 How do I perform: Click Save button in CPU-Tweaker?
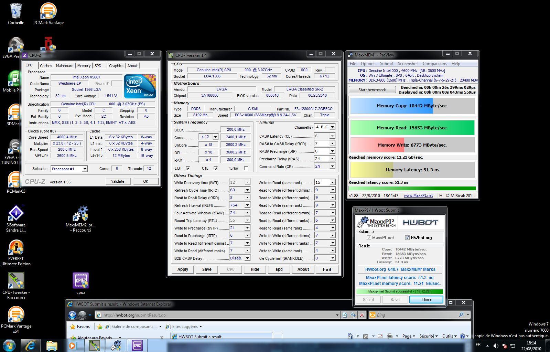(207, 269)
